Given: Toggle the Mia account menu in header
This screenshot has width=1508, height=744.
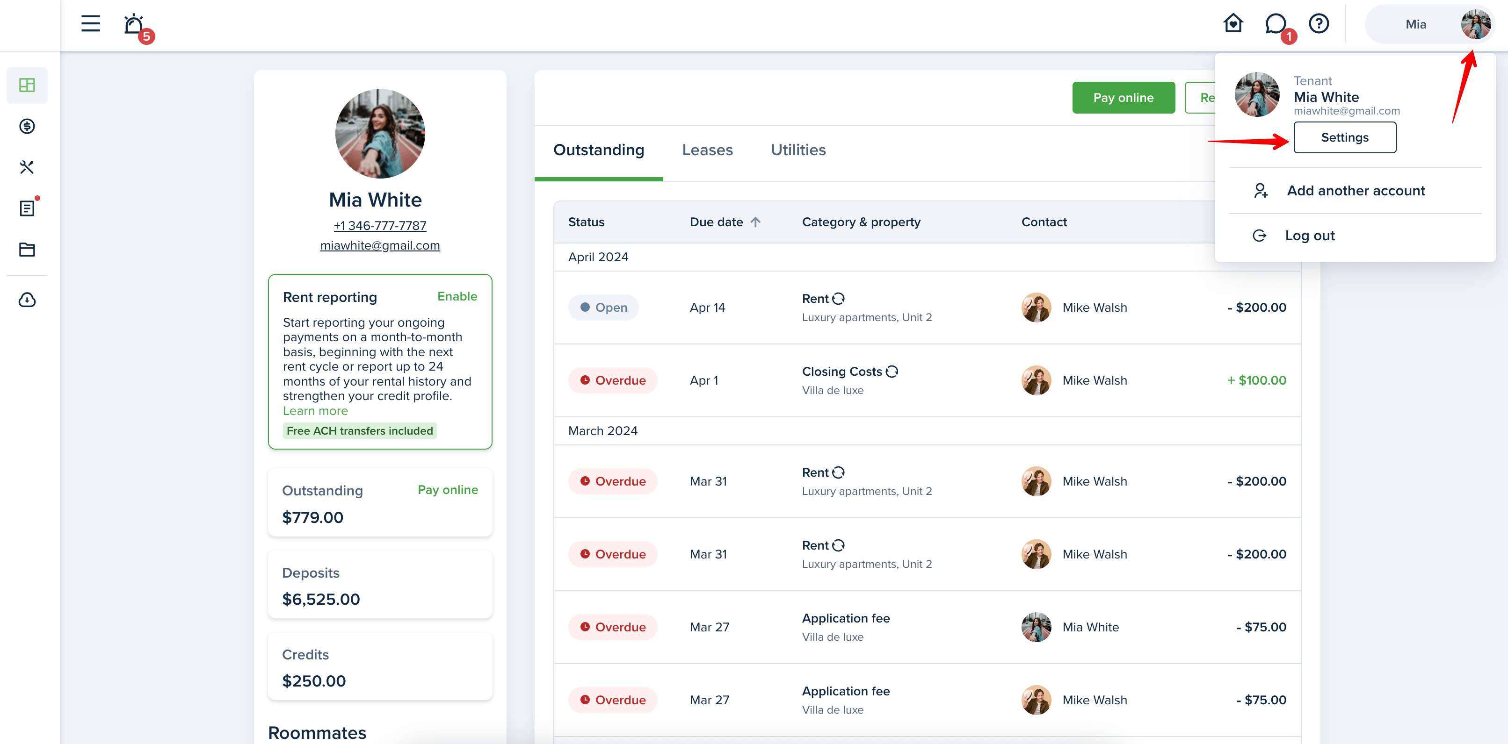Looking at the screenshot, I should point(1430,24).
